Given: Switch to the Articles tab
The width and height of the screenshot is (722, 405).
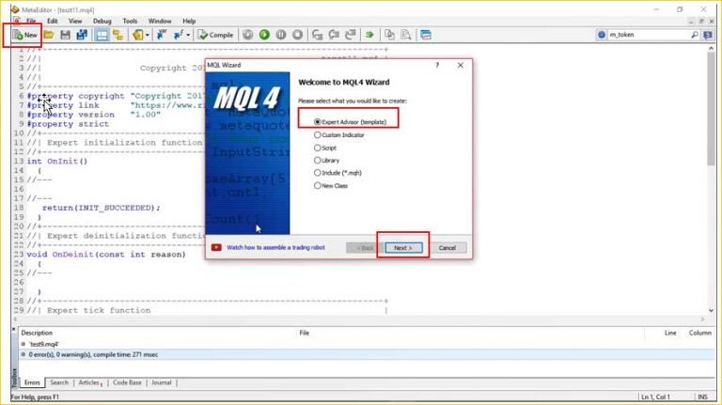Looking at the screenshot, I should coord(89,382).
